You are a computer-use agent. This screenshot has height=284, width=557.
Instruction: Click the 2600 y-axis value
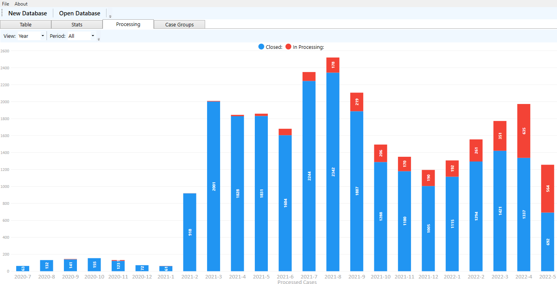tap(5, 51)
